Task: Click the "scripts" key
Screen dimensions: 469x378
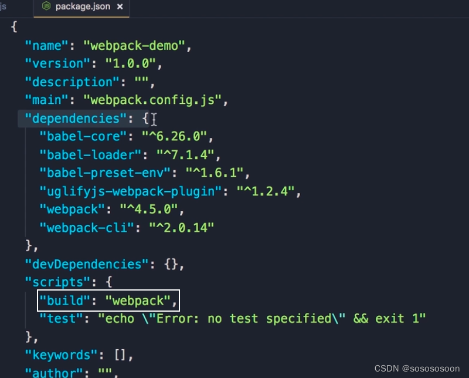Action: click(57, 282)
